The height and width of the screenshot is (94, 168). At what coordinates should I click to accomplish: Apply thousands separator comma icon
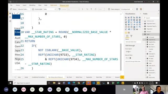[x=91, y=9]
